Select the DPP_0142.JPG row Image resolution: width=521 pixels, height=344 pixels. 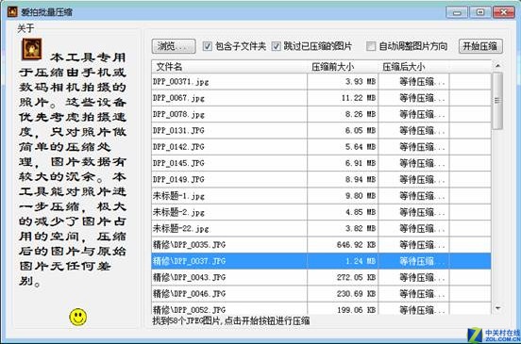(321, 147)
